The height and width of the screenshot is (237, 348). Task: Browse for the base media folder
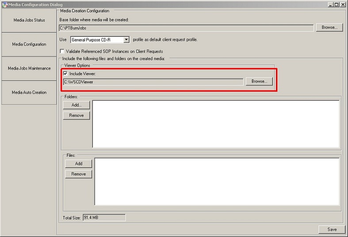329,27
